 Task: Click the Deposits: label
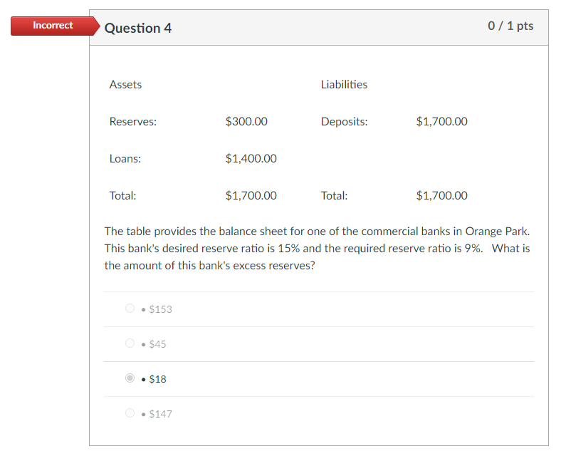click(344, 121)
